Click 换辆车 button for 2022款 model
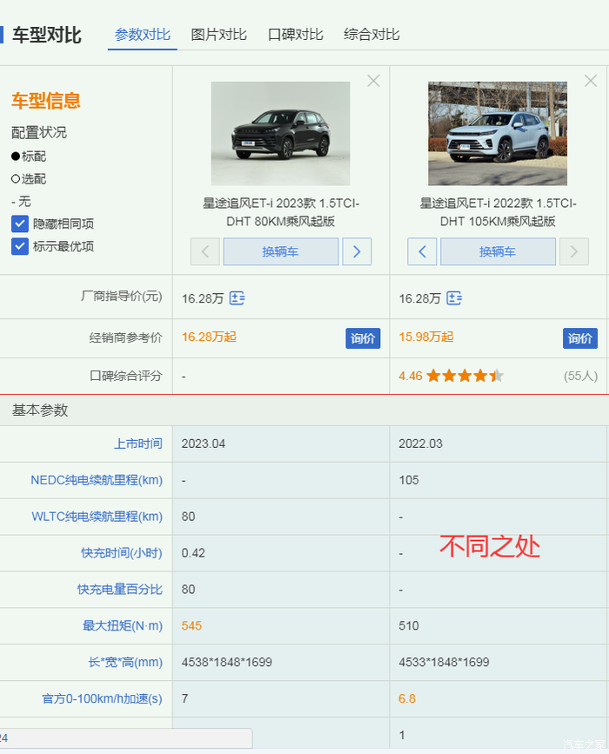Image resolution: width=609 pixels, height=754 pixels. coord(498,252)
